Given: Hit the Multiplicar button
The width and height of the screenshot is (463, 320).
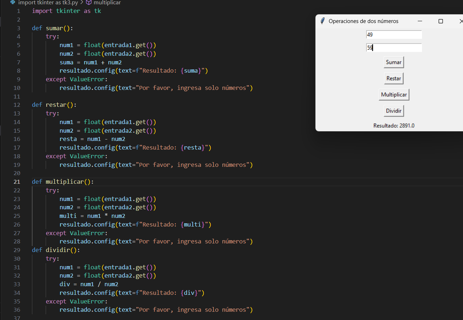Looking at the screenshot, I should click(x=394, y=95).
